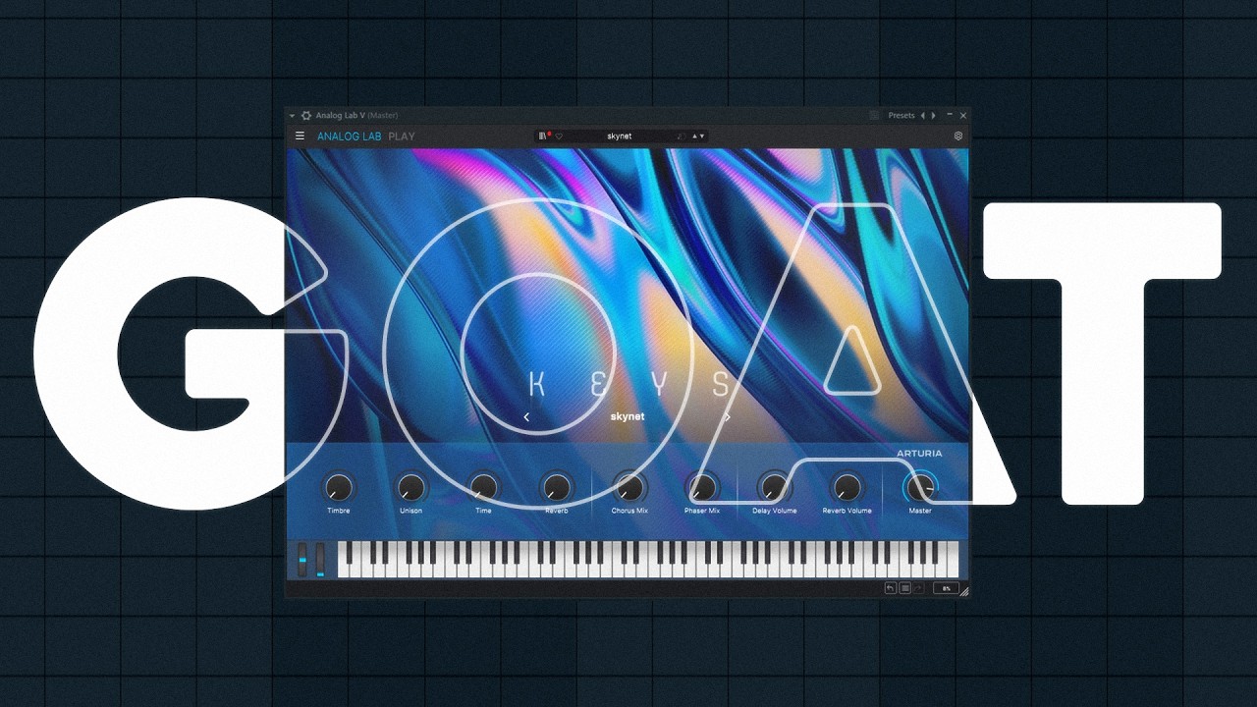Viewport: 1257px width, 707px height.
Task: Click the icon left of Presets in the title bar
Action: coord(874,116)
